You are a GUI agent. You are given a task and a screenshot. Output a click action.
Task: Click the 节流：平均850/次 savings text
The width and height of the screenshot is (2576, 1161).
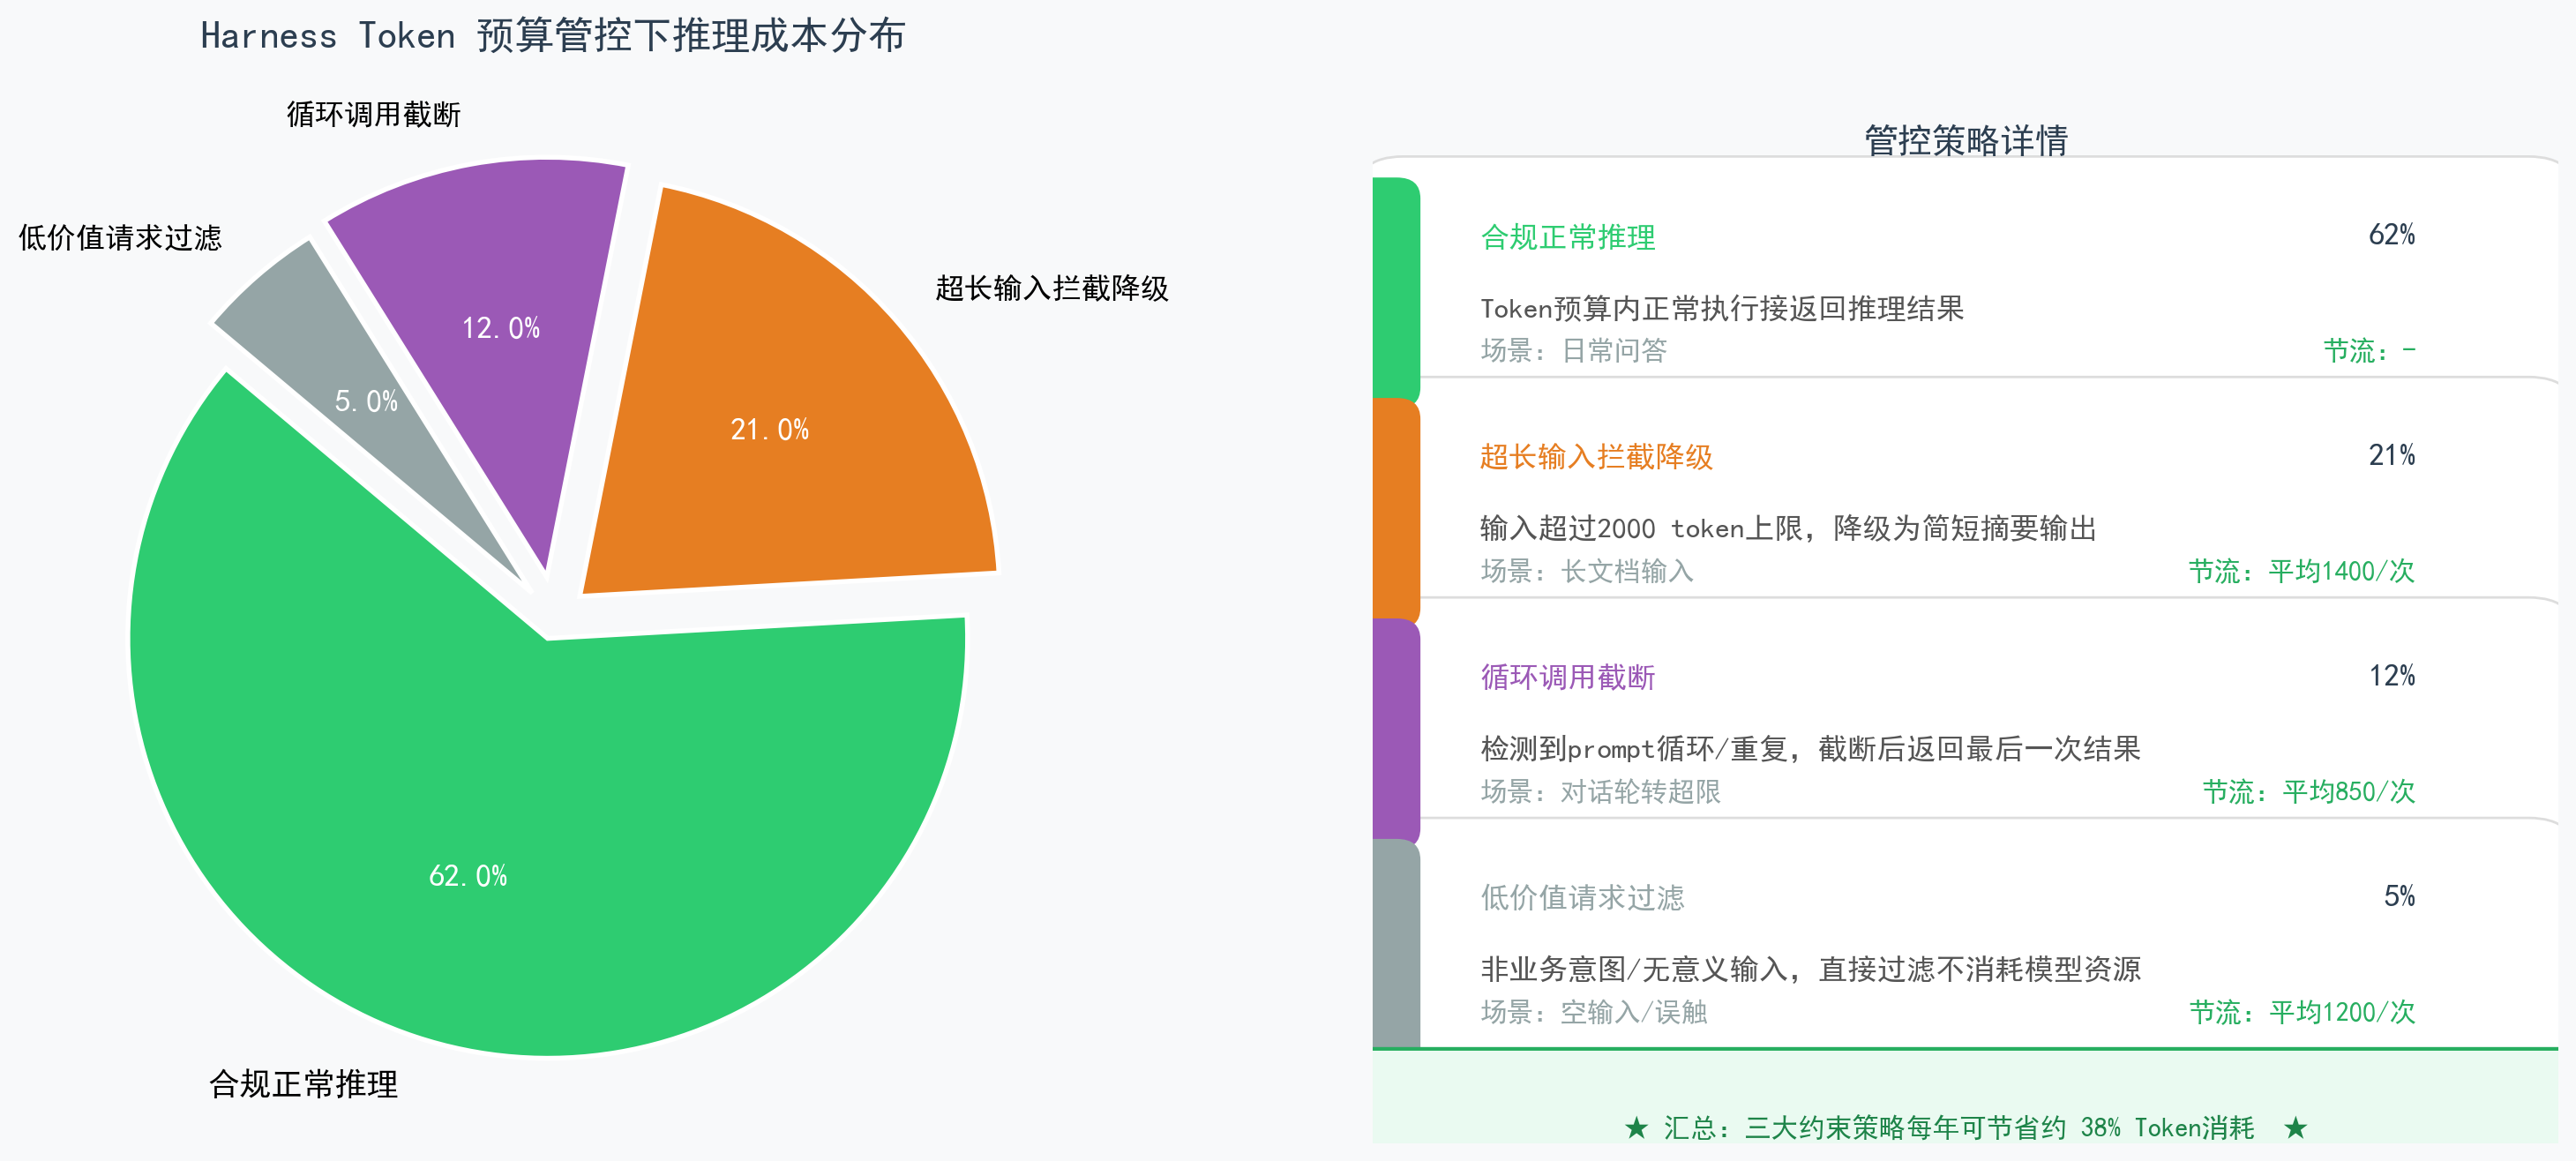pyautogui.click(x=2308, y=791)
